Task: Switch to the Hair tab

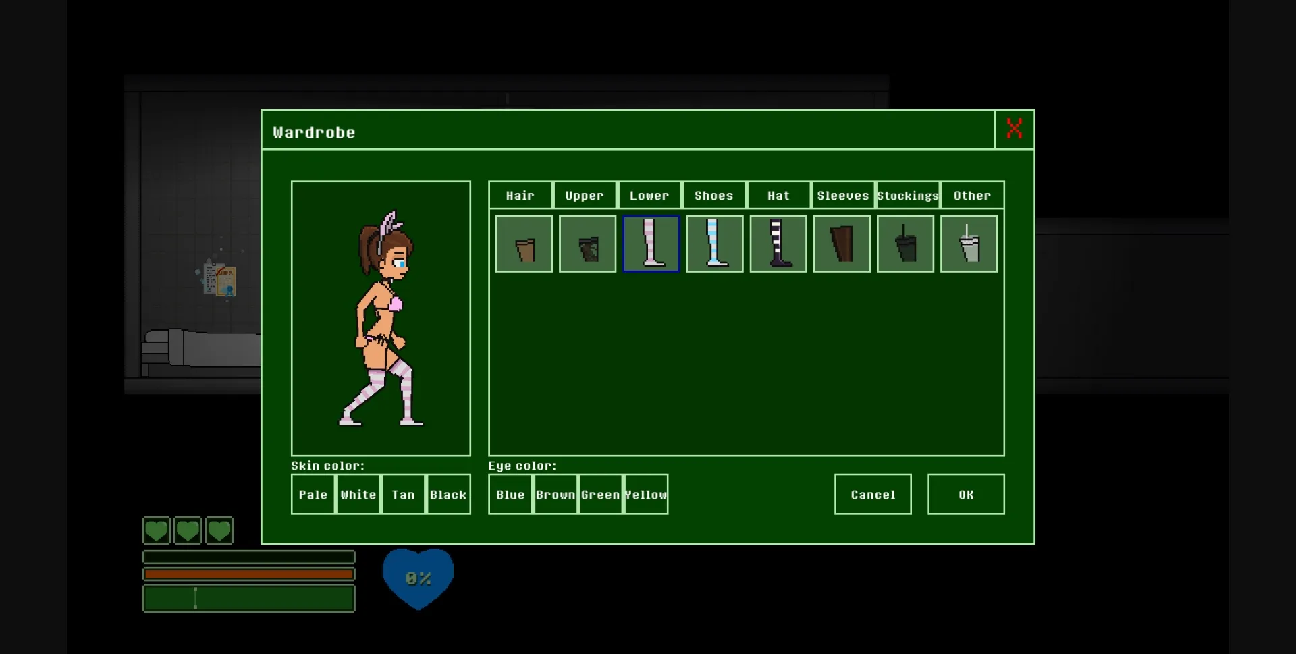Action: pyautogui.click(x=520, y=195)
